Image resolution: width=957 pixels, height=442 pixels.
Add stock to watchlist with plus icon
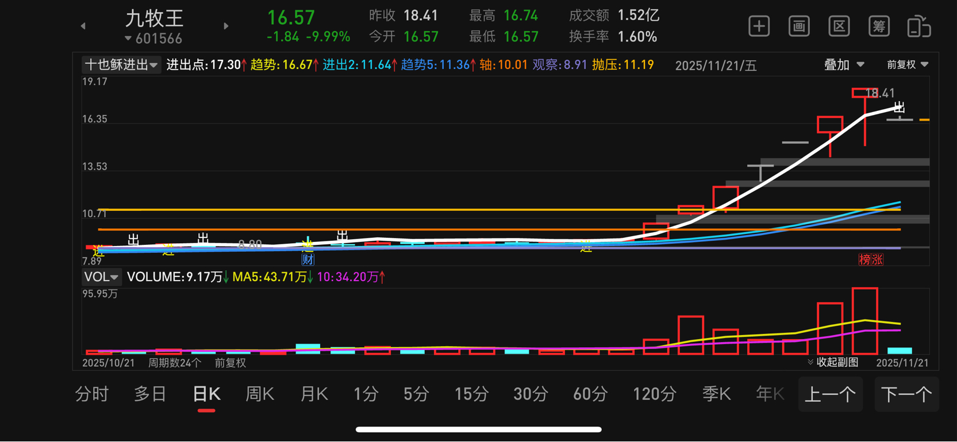(x=759, y=26)
